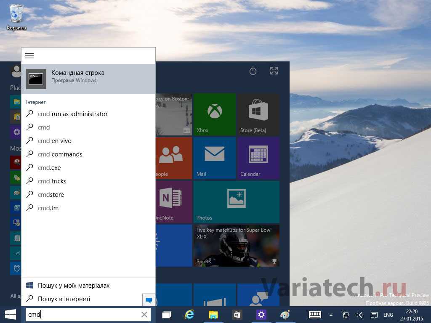Screen dimensions: 431x323
Task: Open the Mail tile
Action: pyautogui.click(x=215, y=158)
